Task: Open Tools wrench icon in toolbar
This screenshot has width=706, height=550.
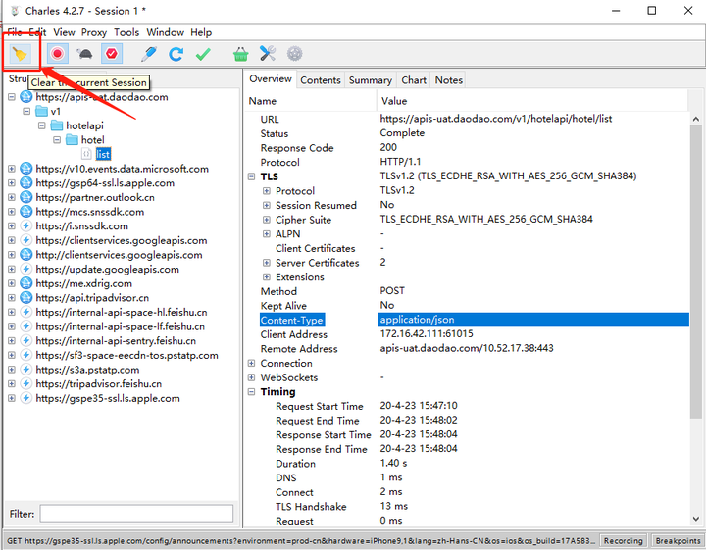Action: point(268,54)
